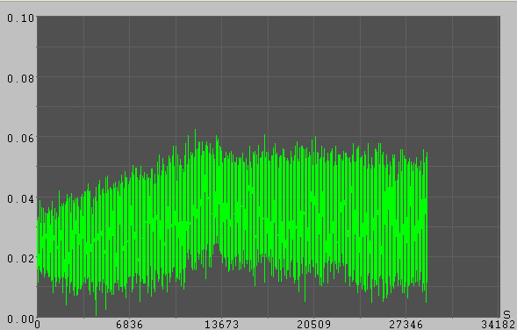Click the 34182 x-axis label
The height and width of the screenshot is (330, 517).
click(499, 325)
